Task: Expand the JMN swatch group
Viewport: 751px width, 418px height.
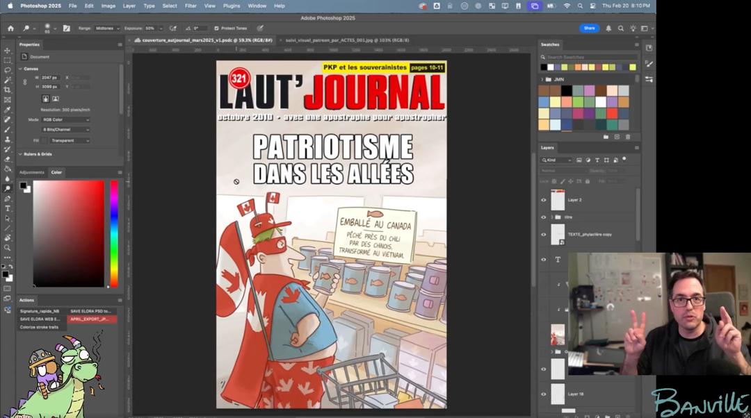Action: pos(542,79)
